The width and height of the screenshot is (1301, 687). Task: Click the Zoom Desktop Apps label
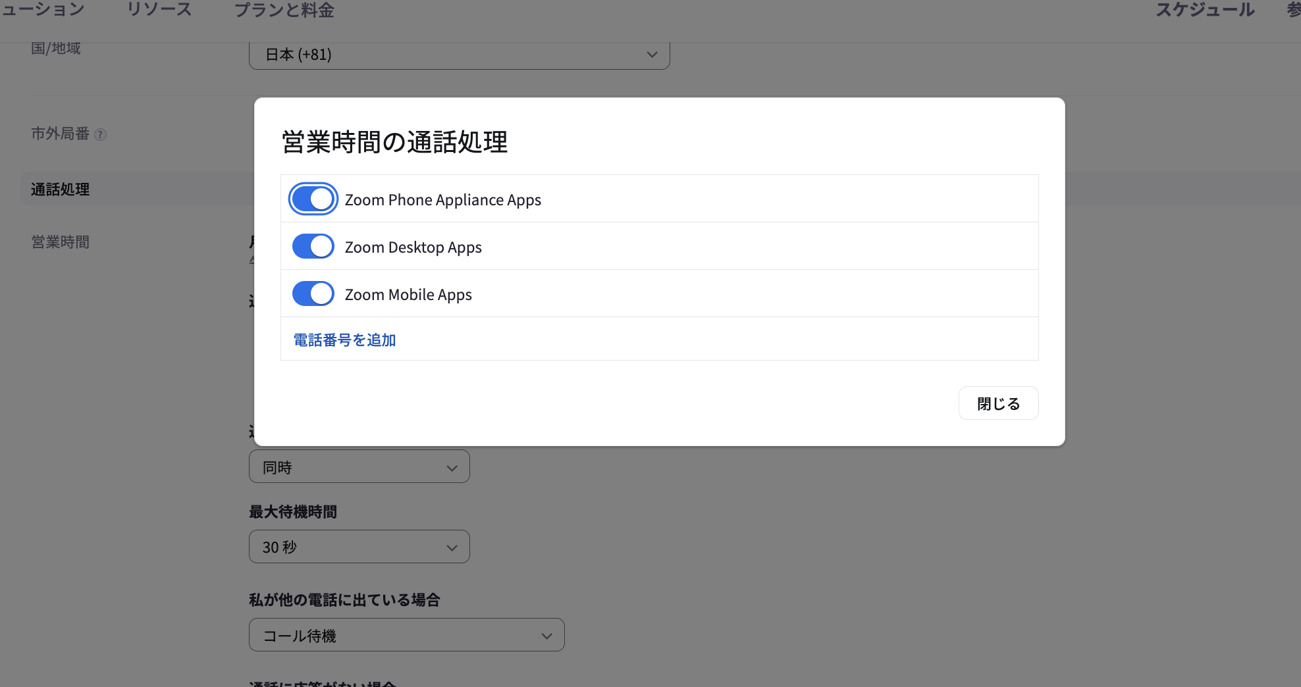click(413, 247)
